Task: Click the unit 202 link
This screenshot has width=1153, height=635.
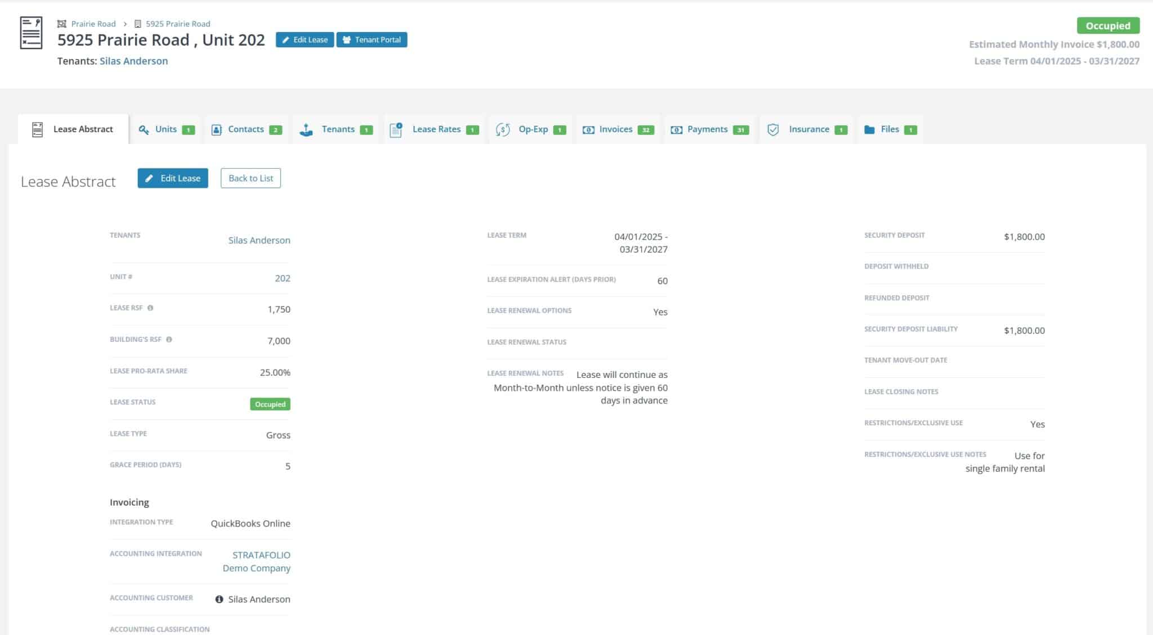Action: point(283,278)
